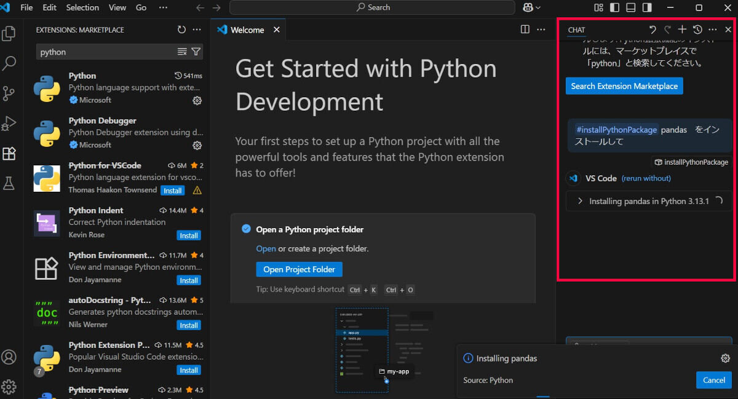Open the gear for the Python extension
The width and height of the screenshot is (738, 399).
(197, 100)
